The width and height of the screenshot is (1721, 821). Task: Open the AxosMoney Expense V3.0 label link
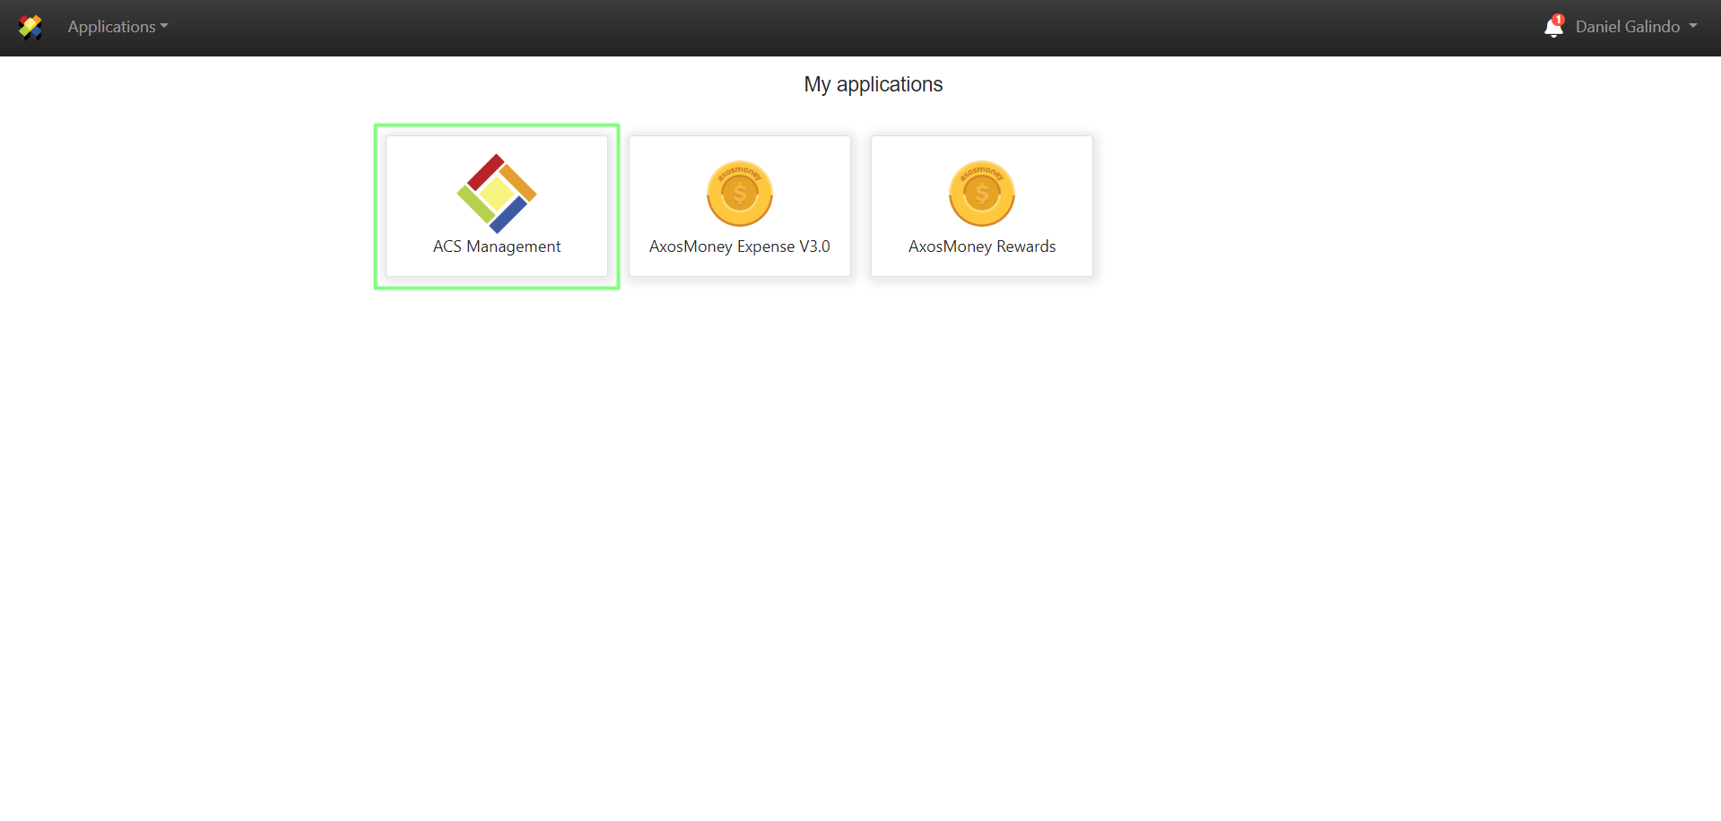coord(739,246)
